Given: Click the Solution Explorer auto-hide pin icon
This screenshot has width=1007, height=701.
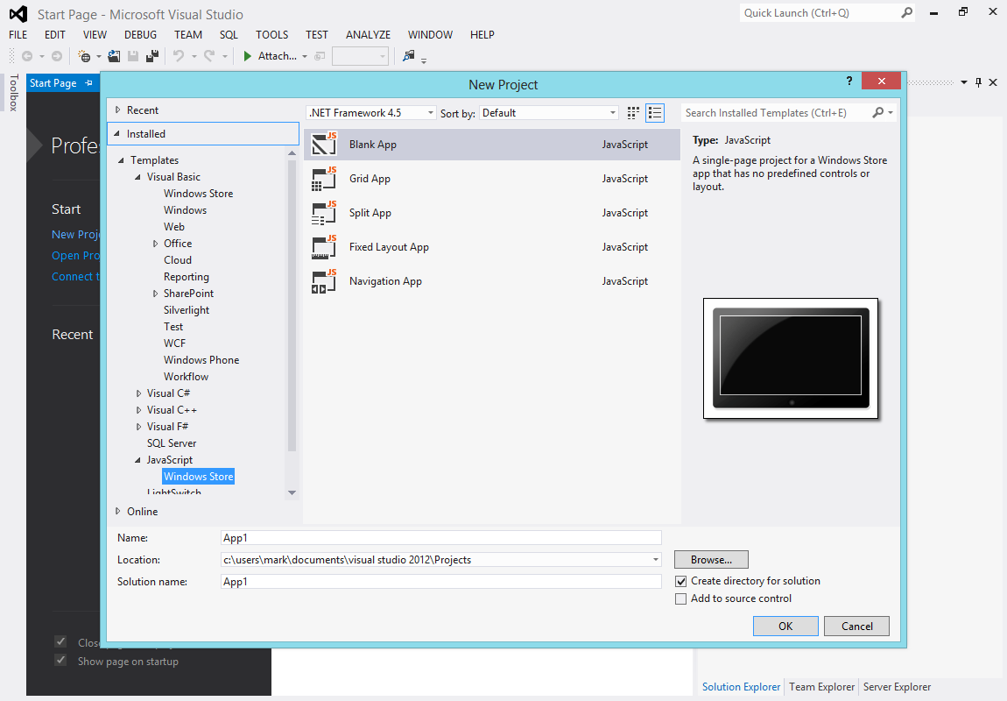Looking at the screenshot, I should click(x=978, y=82).
